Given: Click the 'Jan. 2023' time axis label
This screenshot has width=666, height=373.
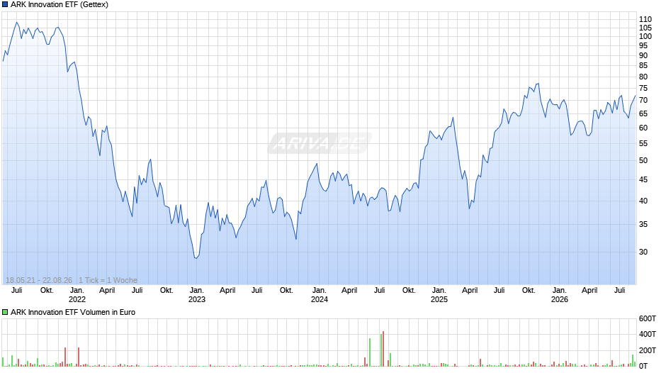Looking at the screenshot, I should pyautogui.click(x=197, y=295).
